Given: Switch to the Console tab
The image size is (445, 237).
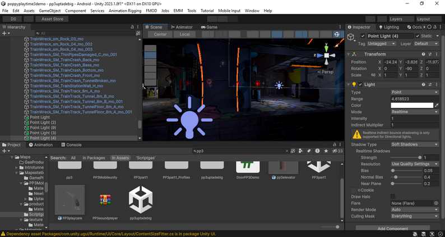Looking at the screenshot, I should click(71, 144).
